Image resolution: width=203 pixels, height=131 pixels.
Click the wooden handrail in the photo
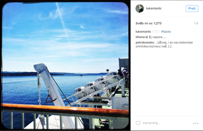tap(65, 110)
